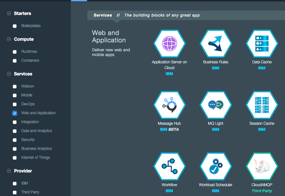Open the MQ Light service icon

coord(216,105)
